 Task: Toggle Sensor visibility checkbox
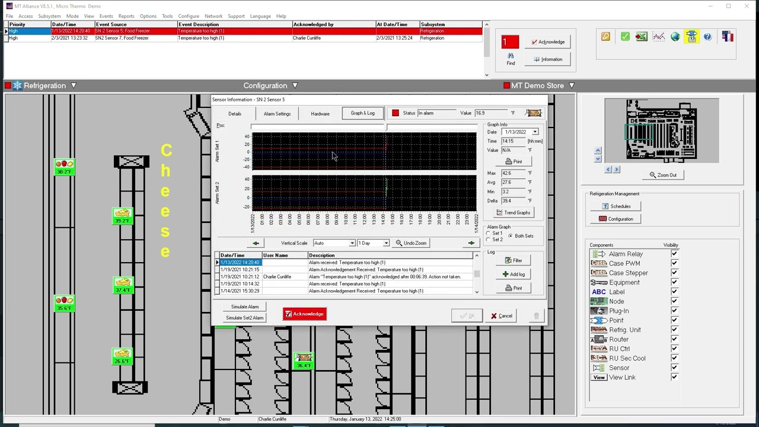tap(674, 368)
